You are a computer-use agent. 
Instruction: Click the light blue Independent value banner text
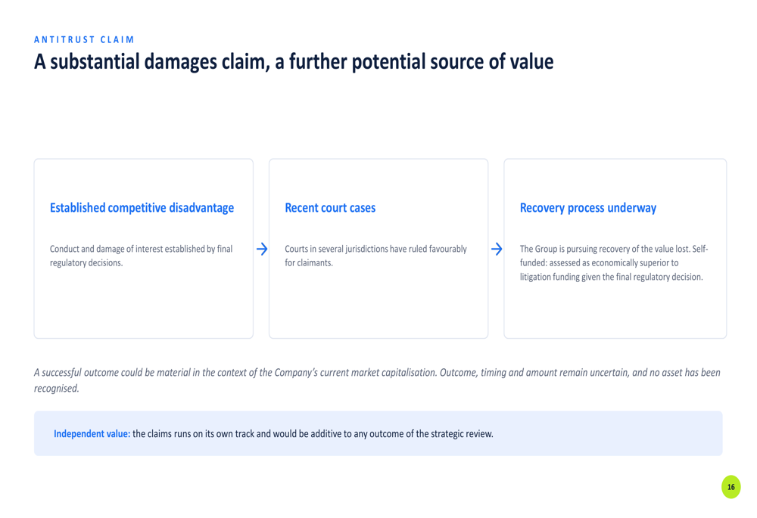pyautogui.click(x=273, y=433)
